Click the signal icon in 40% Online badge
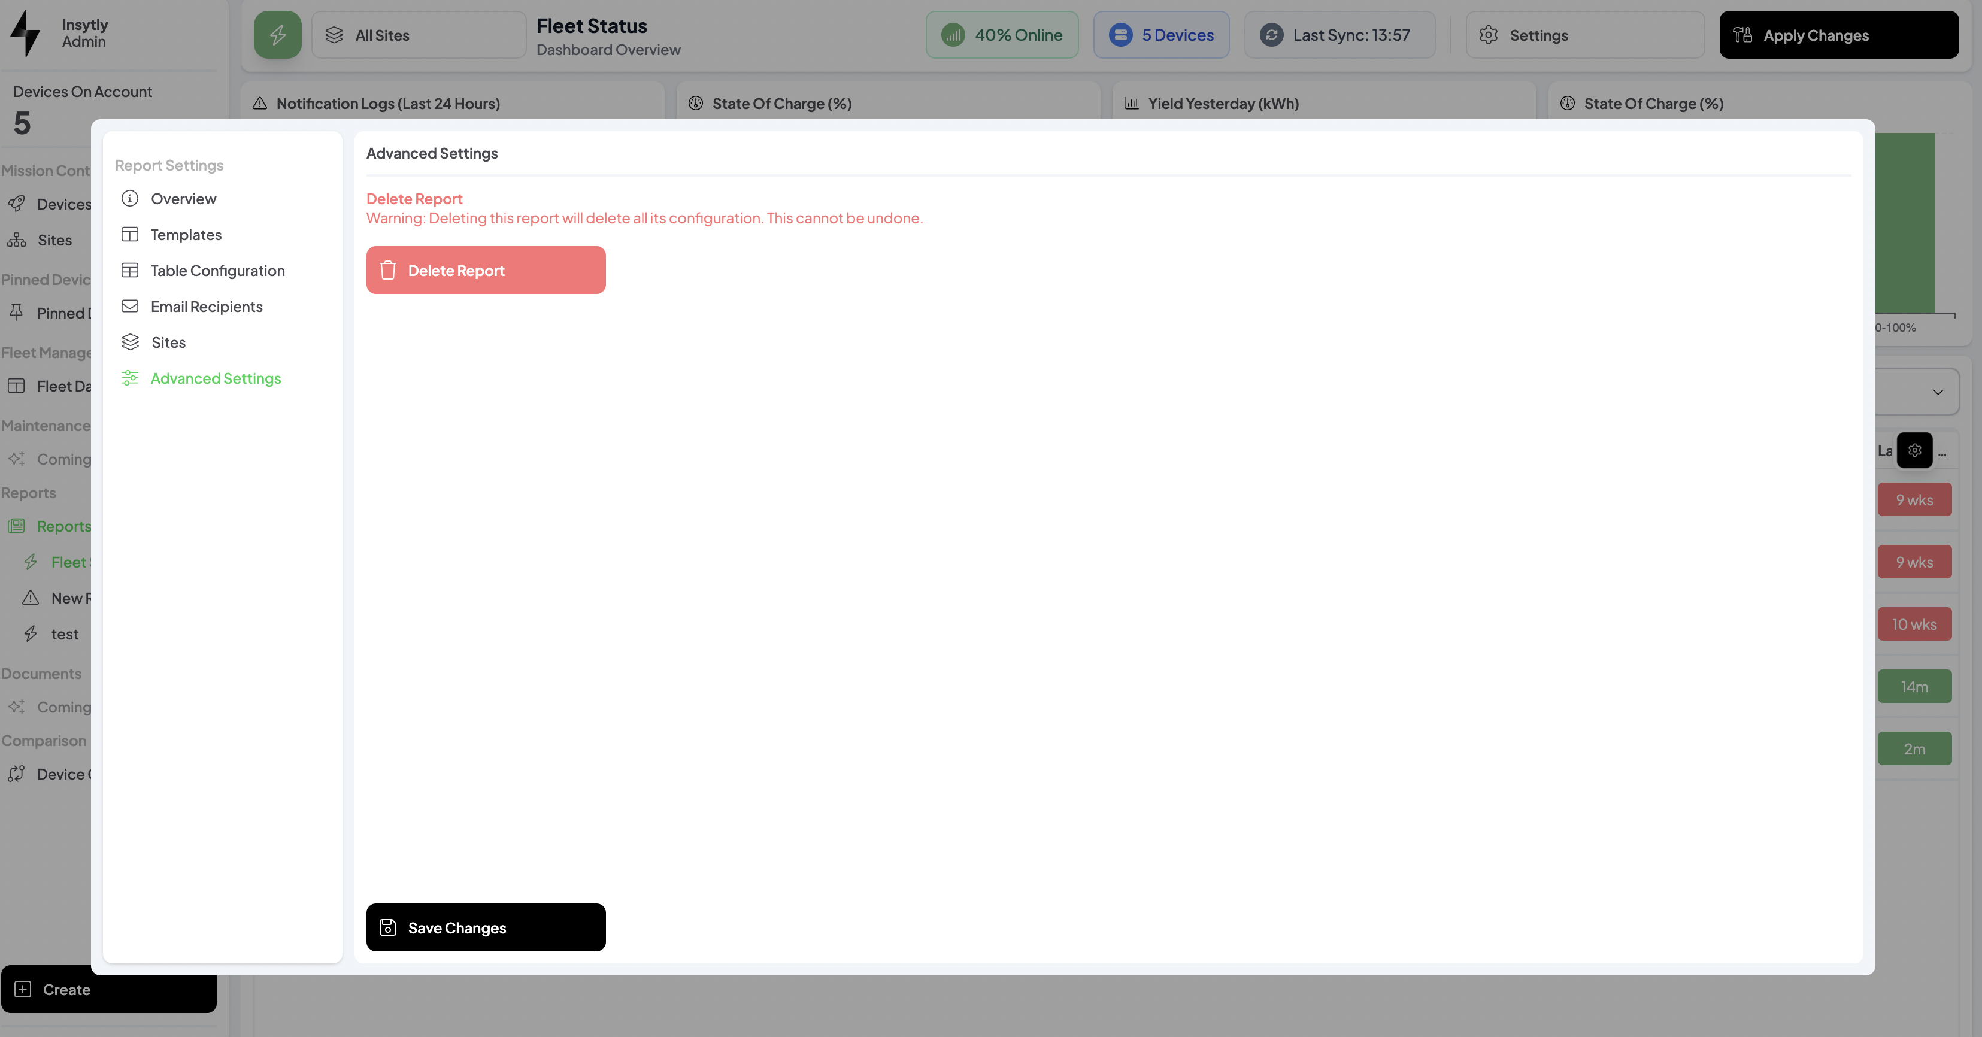The height and width of the screenshot is (1037, 1982). pos(953,35)
